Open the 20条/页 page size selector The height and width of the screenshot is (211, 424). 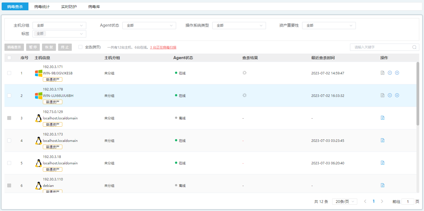pyautogui.click(x=344, y=202)
